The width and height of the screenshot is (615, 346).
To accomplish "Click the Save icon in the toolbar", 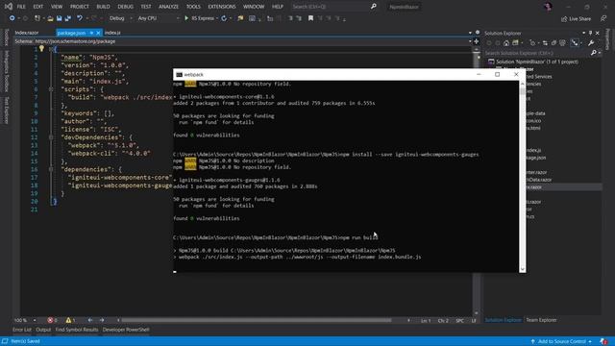I will (60, 18).
